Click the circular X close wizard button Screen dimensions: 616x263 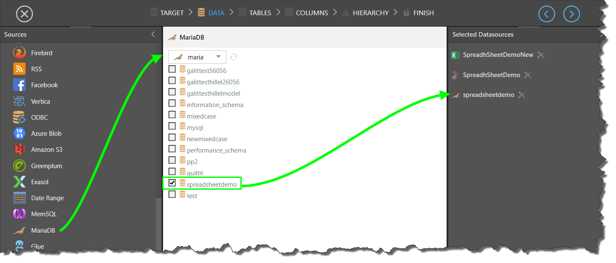click(x=25, y=14)
